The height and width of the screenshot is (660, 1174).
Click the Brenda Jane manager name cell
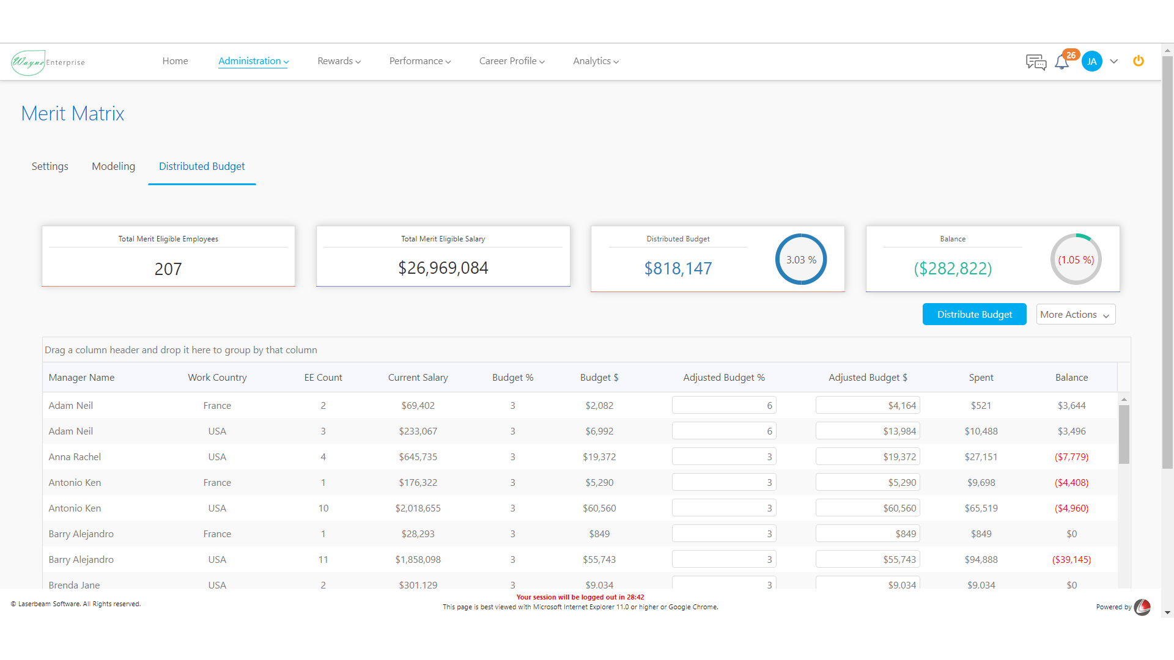pos(74,585)
